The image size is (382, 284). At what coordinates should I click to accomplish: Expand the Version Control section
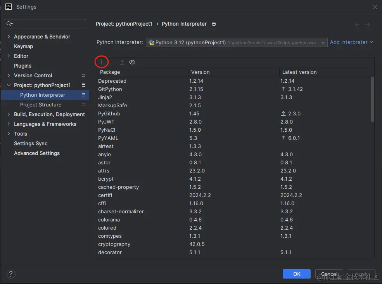tap(9, 75)
